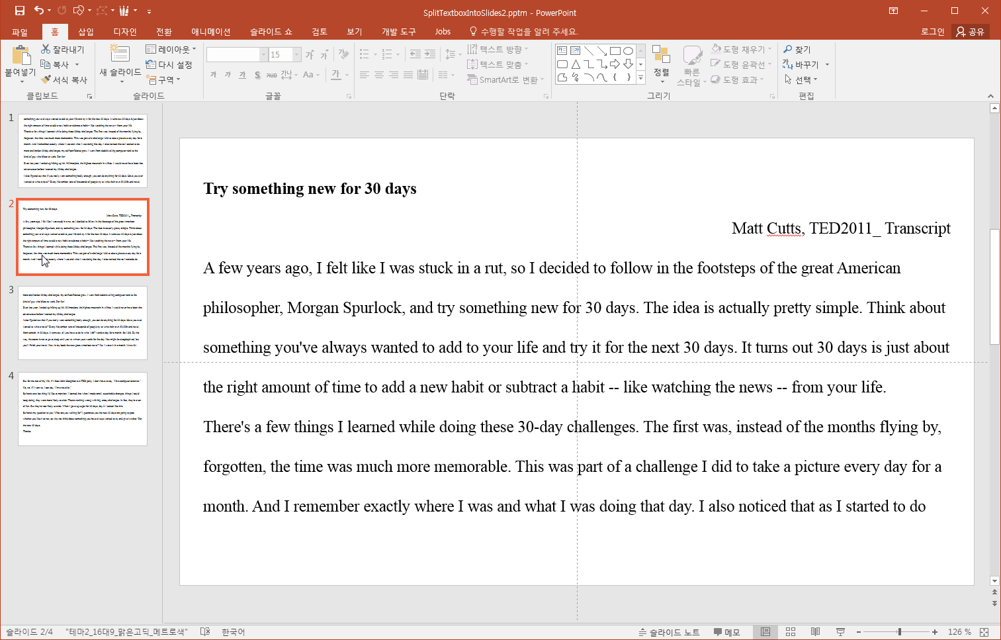Screen dimensions: 1001x640
Task: Cut selection with the scissors icon
Action: click(46, 49)
